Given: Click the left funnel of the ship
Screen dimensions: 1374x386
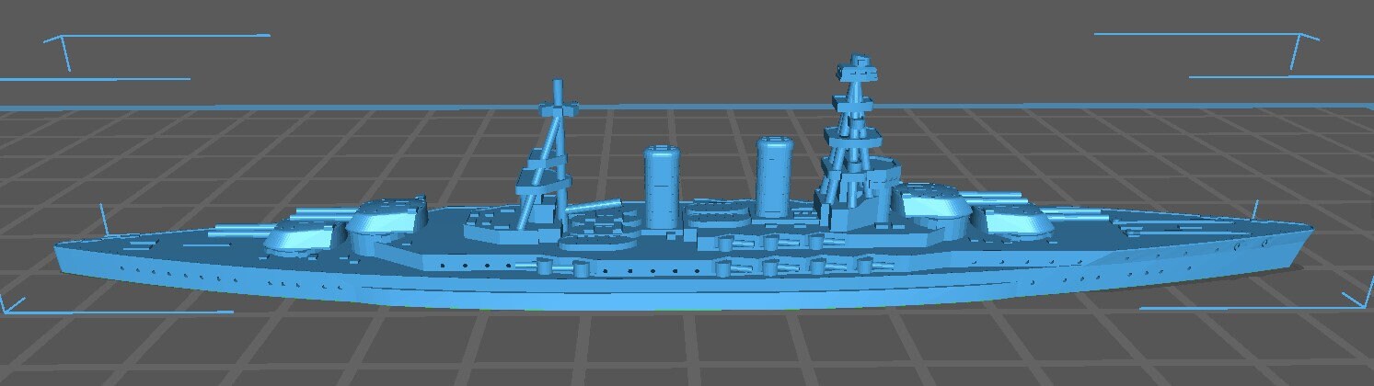Looking at the screenshot, I should point(661,187).
